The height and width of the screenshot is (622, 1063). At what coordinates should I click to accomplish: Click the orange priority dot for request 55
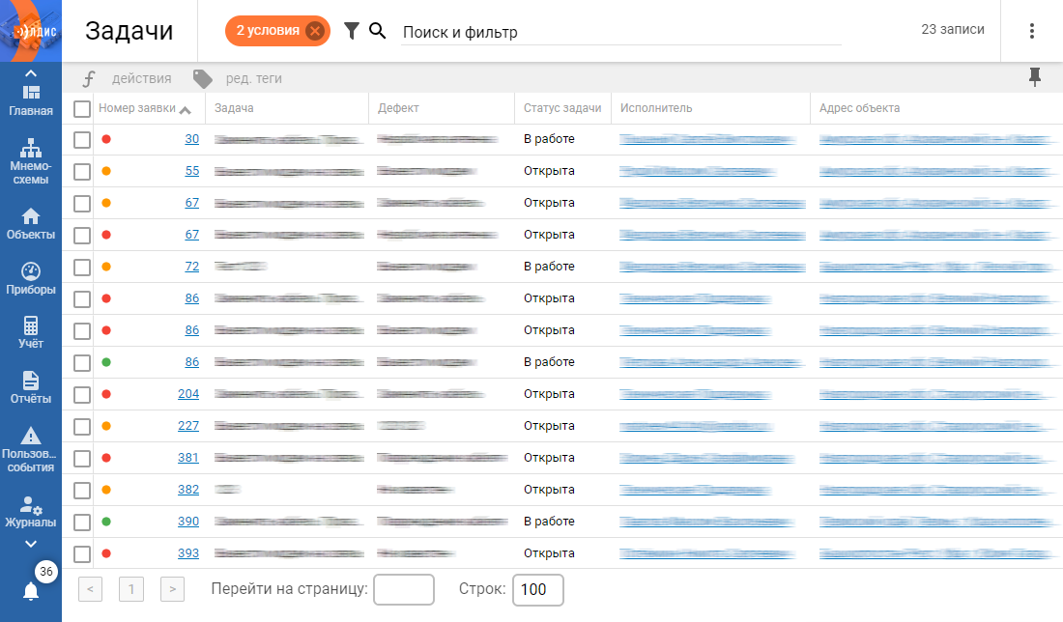[x=106, y=171]
